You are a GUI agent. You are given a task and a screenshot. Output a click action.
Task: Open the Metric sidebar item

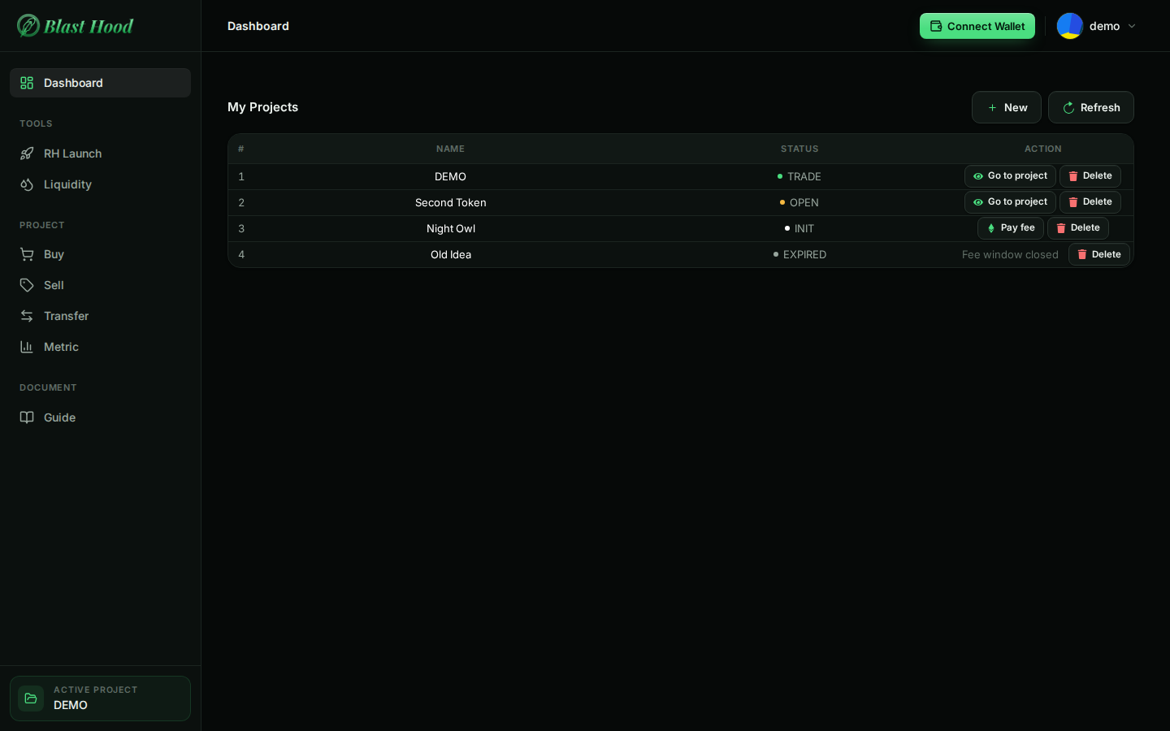click(x=100, y=347)
